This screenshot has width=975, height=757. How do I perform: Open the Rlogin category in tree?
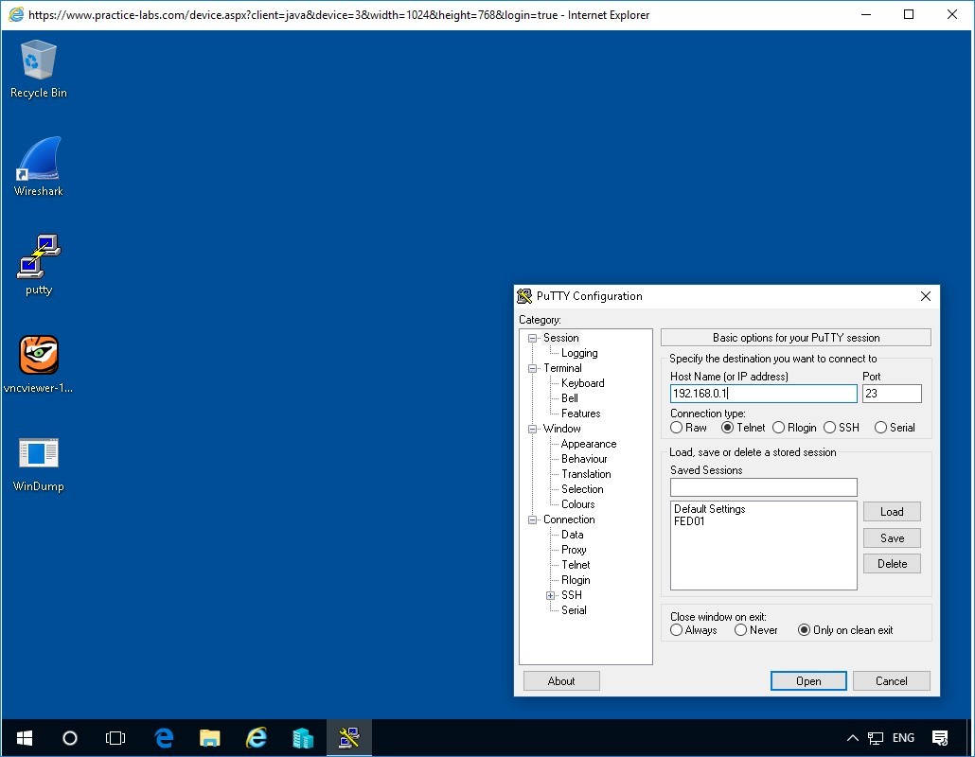point(576,580)
